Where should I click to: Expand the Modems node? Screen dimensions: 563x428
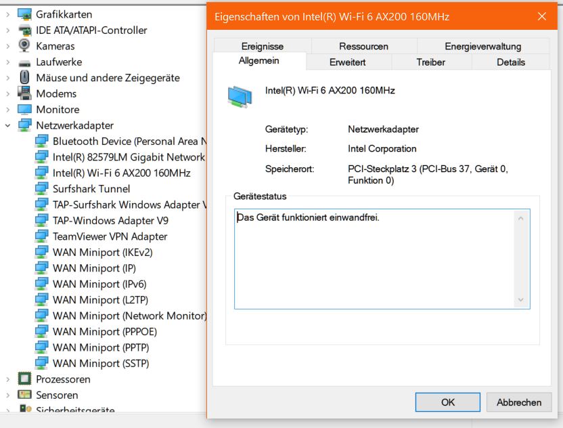8,93
